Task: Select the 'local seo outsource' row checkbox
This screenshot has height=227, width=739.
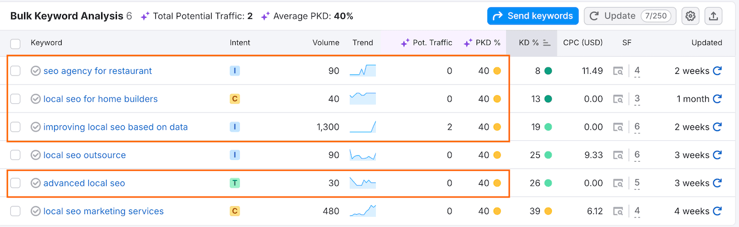Action: click(16, 155)
